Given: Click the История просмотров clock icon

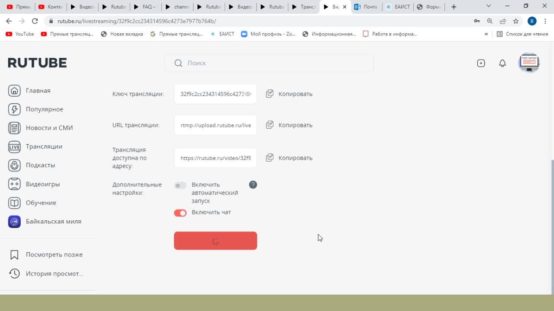Looking at the screenshot, I should tap(14, 273).
